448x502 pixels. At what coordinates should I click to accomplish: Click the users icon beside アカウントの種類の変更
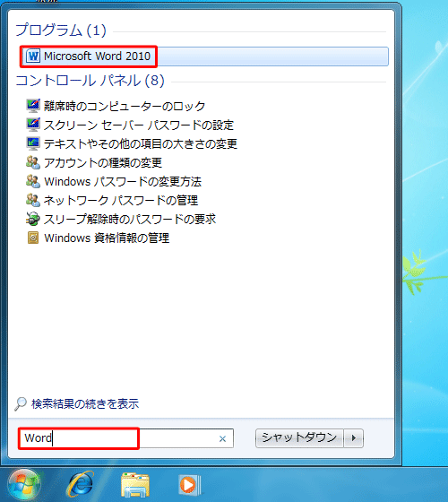33,162
